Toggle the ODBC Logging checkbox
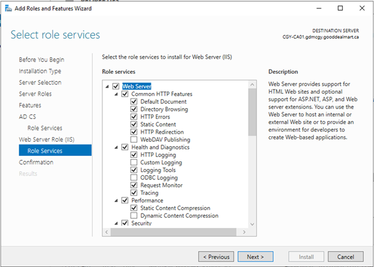 [134, 178]
